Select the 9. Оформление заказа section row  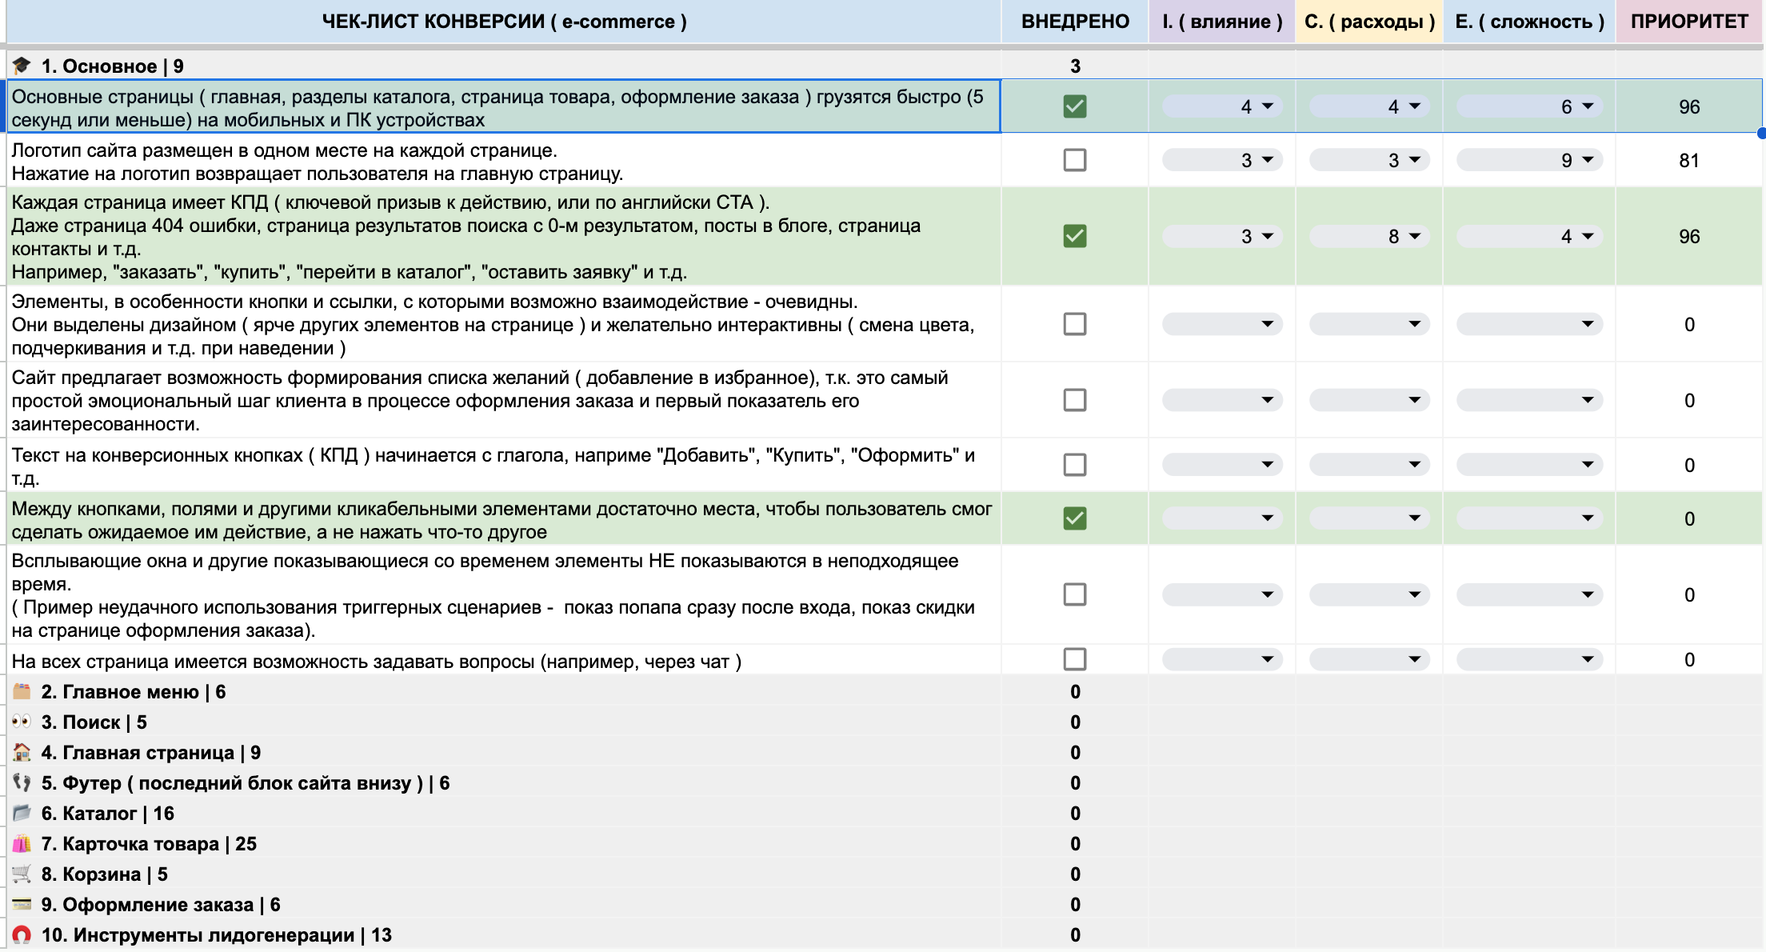pos(160,905)
